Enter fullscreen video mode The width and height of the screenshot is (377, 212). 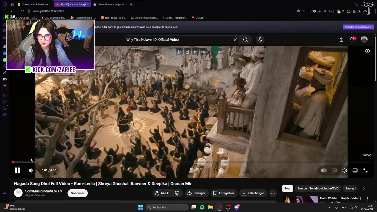pyautogui.click(x=366, y=170)
